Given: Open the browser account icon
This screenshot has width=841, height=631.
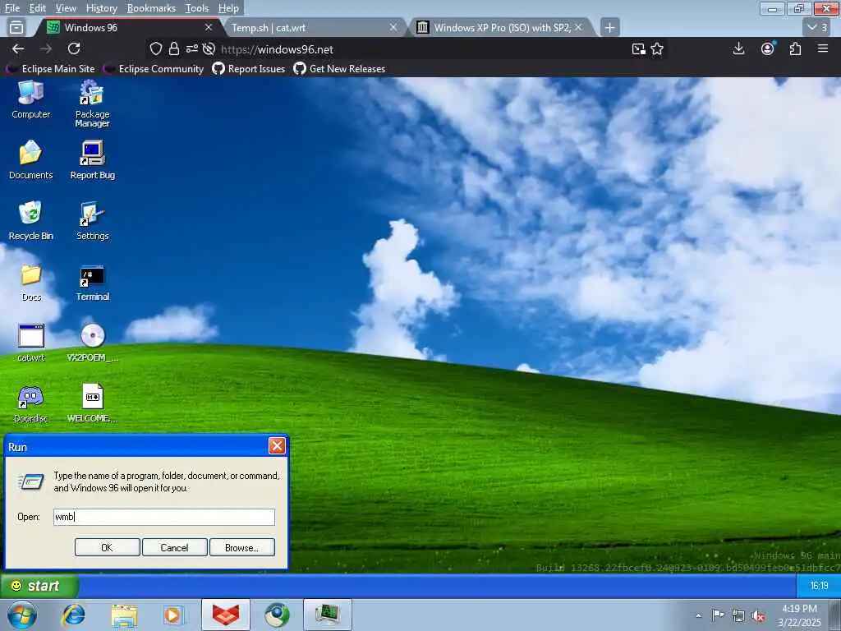Looking at the screenshot, I should coord(768,48).
